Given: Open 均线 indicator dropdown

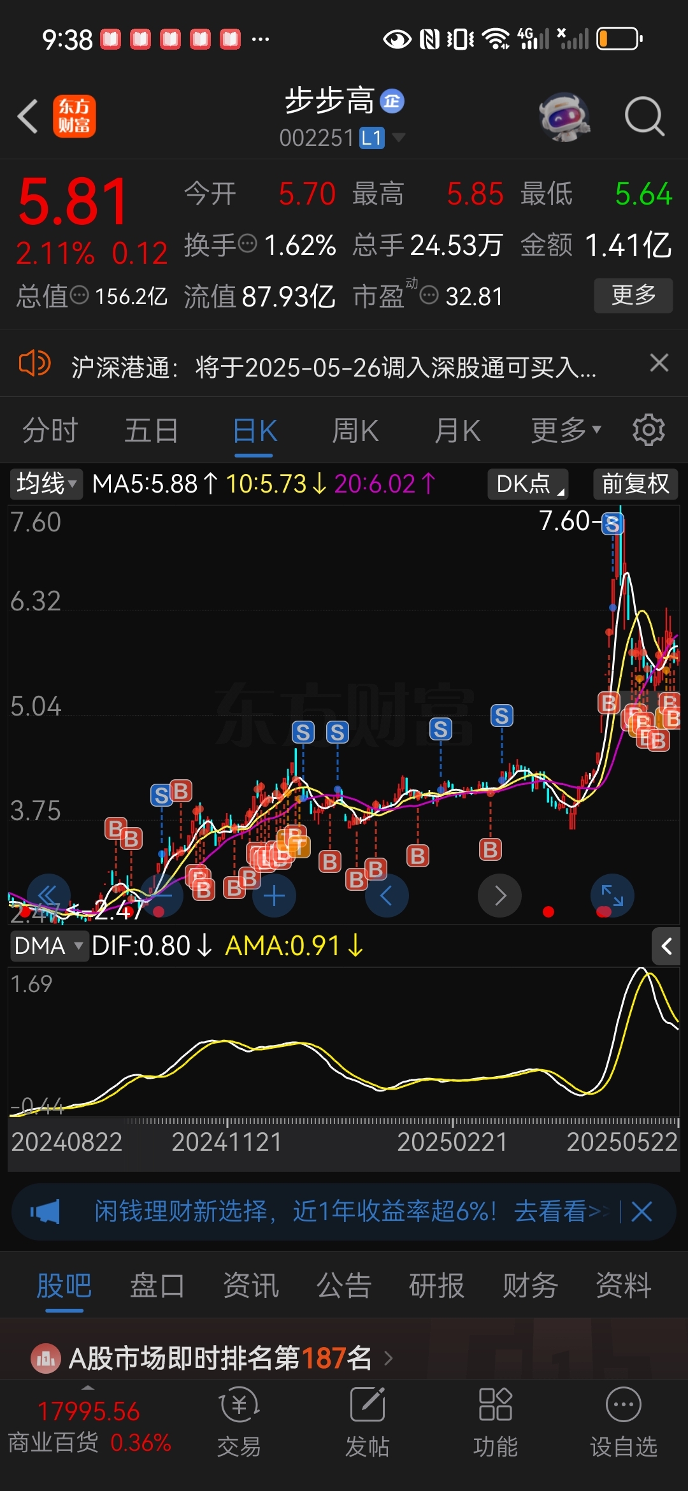Looking at the screenshot, I should click(x=47, y=484).
